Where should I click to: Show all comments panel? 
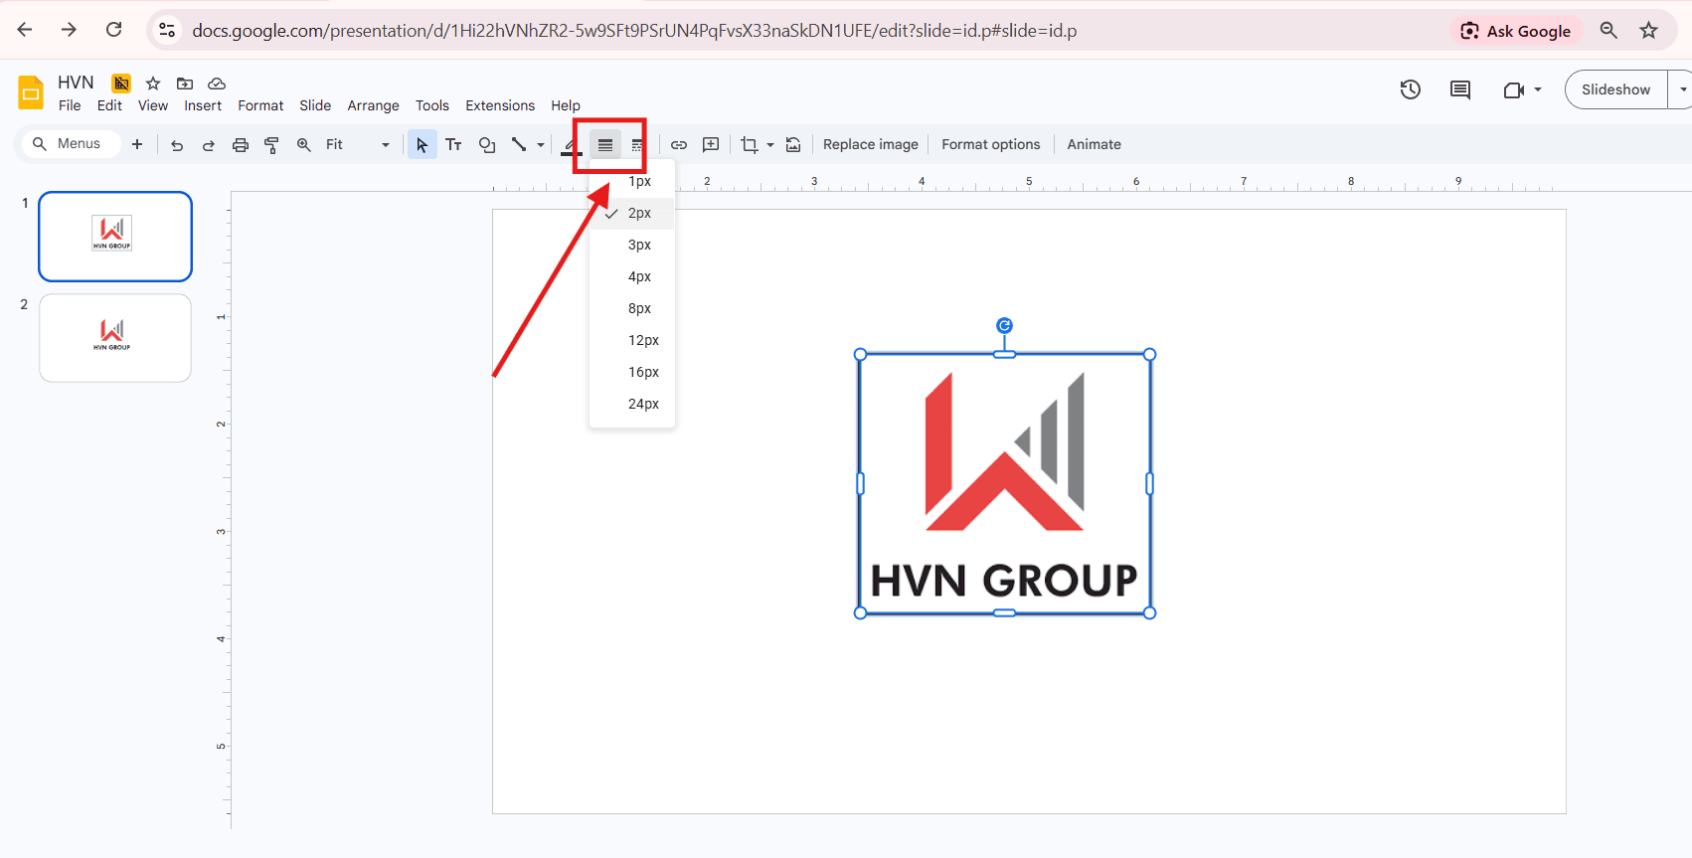[1460, 89]
